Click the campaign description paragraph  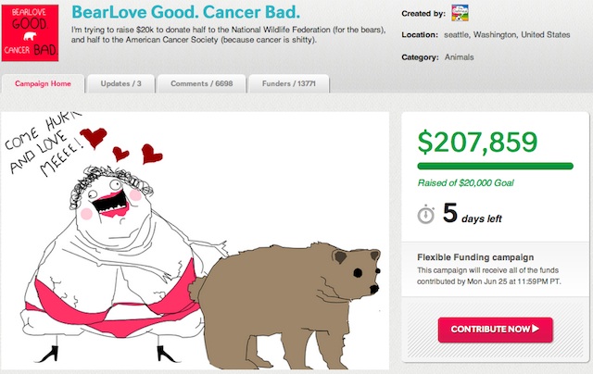[229, 34]
